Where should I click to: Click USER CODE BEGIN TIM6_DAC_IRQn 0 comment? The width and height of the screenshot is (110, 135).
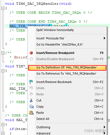(x=51, y=13)
